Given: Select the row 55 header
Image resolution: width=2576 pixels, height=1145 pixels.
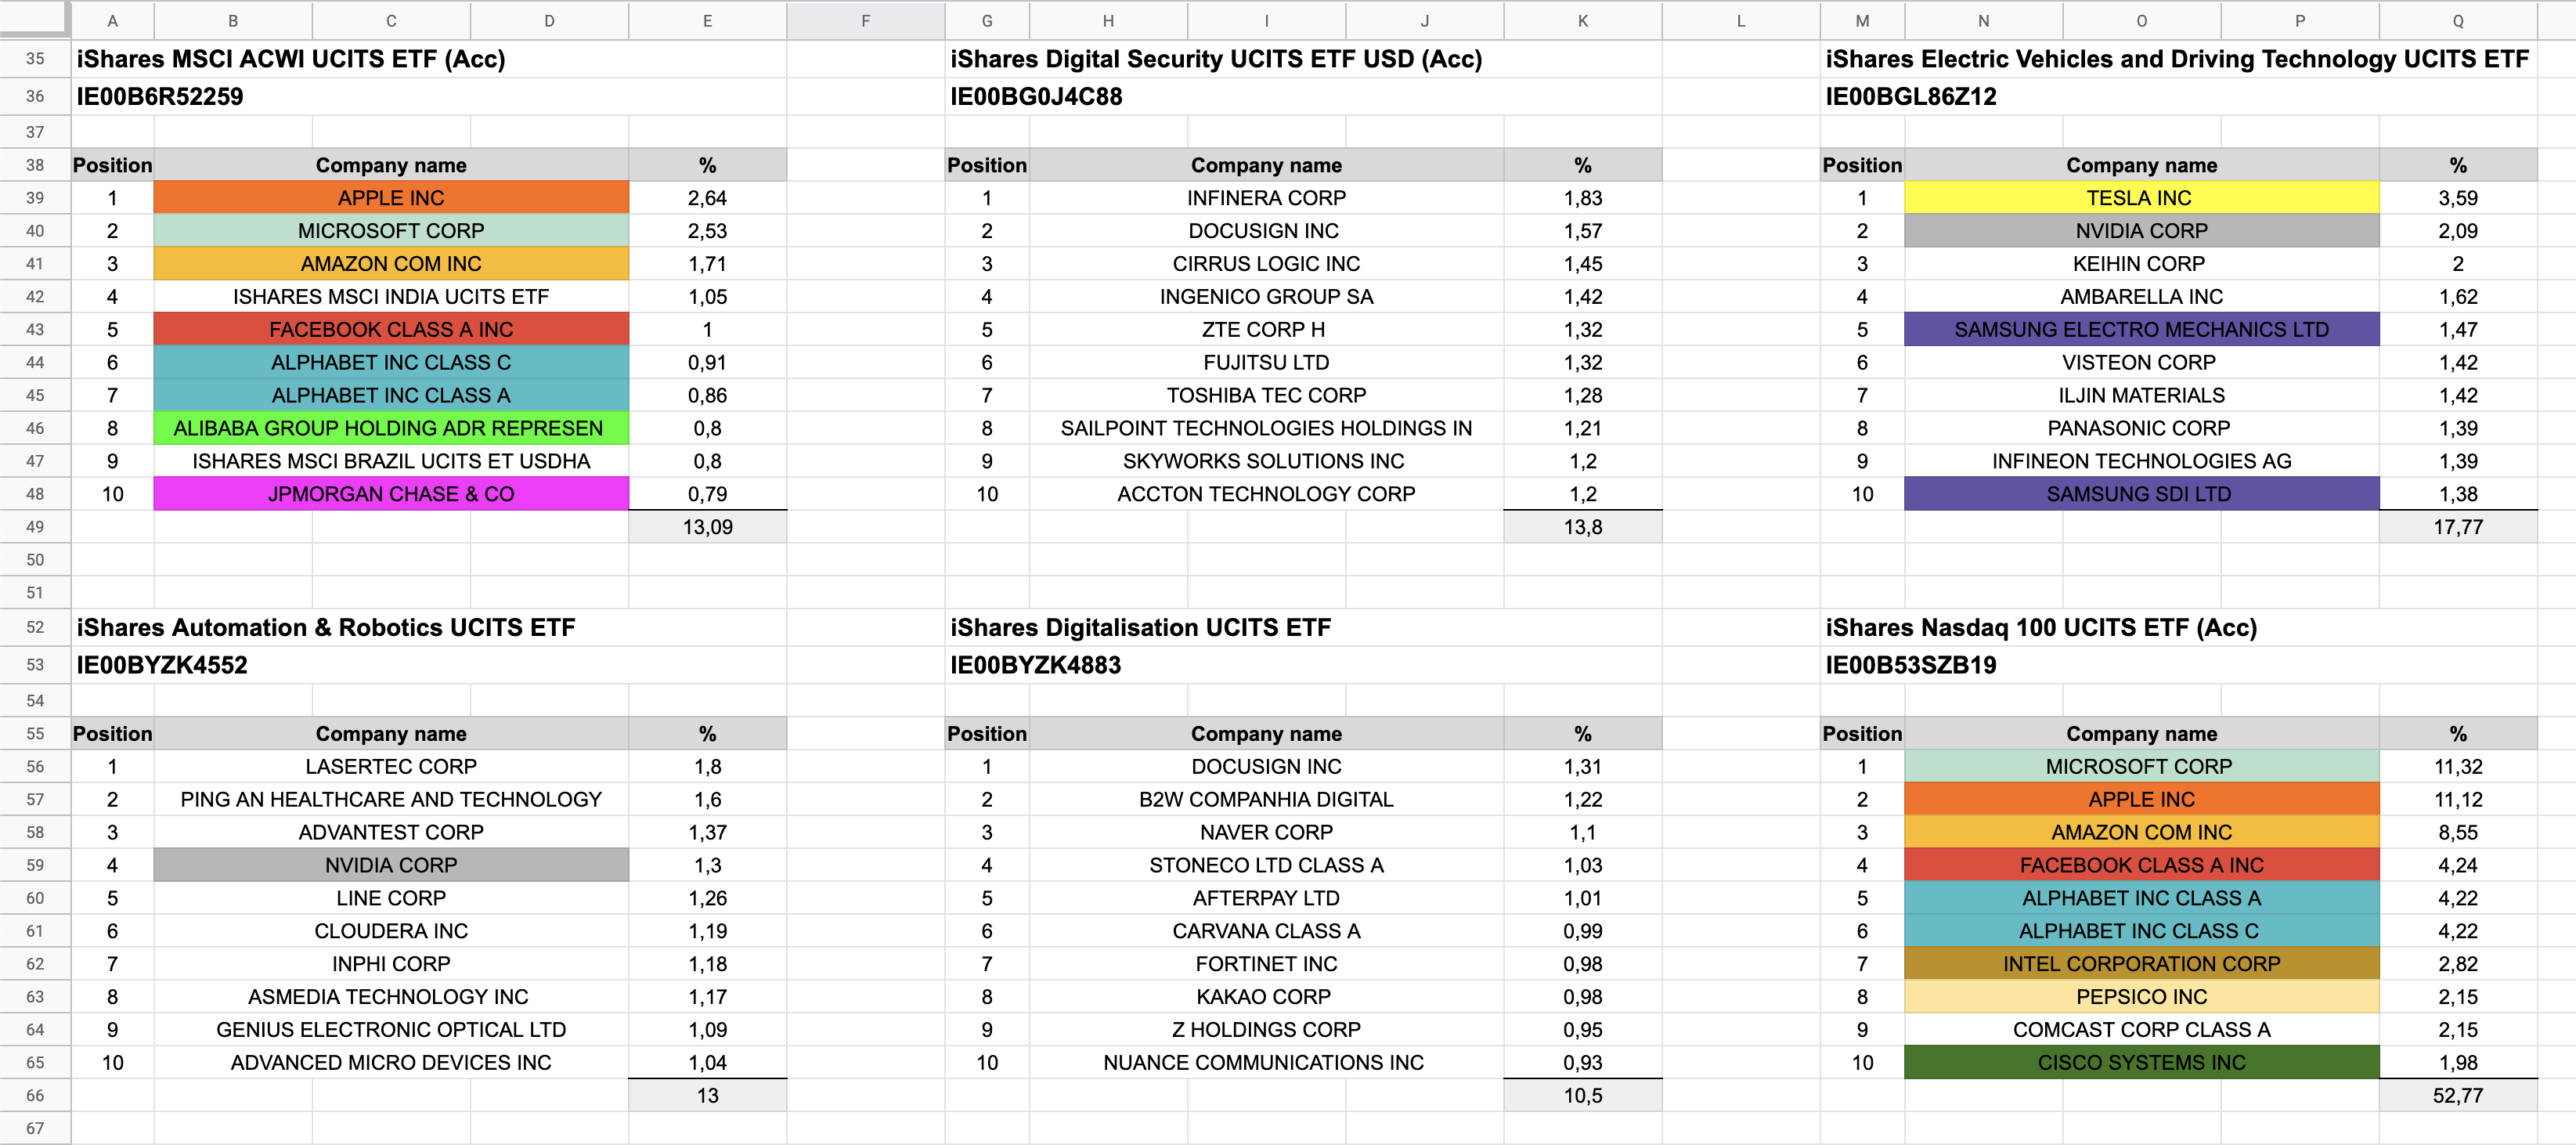Looking at the screenshot, I should (x=35, y=734).
